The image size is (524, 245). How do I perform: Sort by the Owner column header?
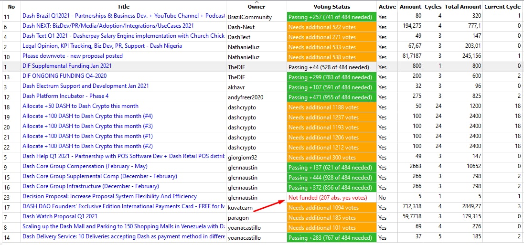(x=257, y=6)
